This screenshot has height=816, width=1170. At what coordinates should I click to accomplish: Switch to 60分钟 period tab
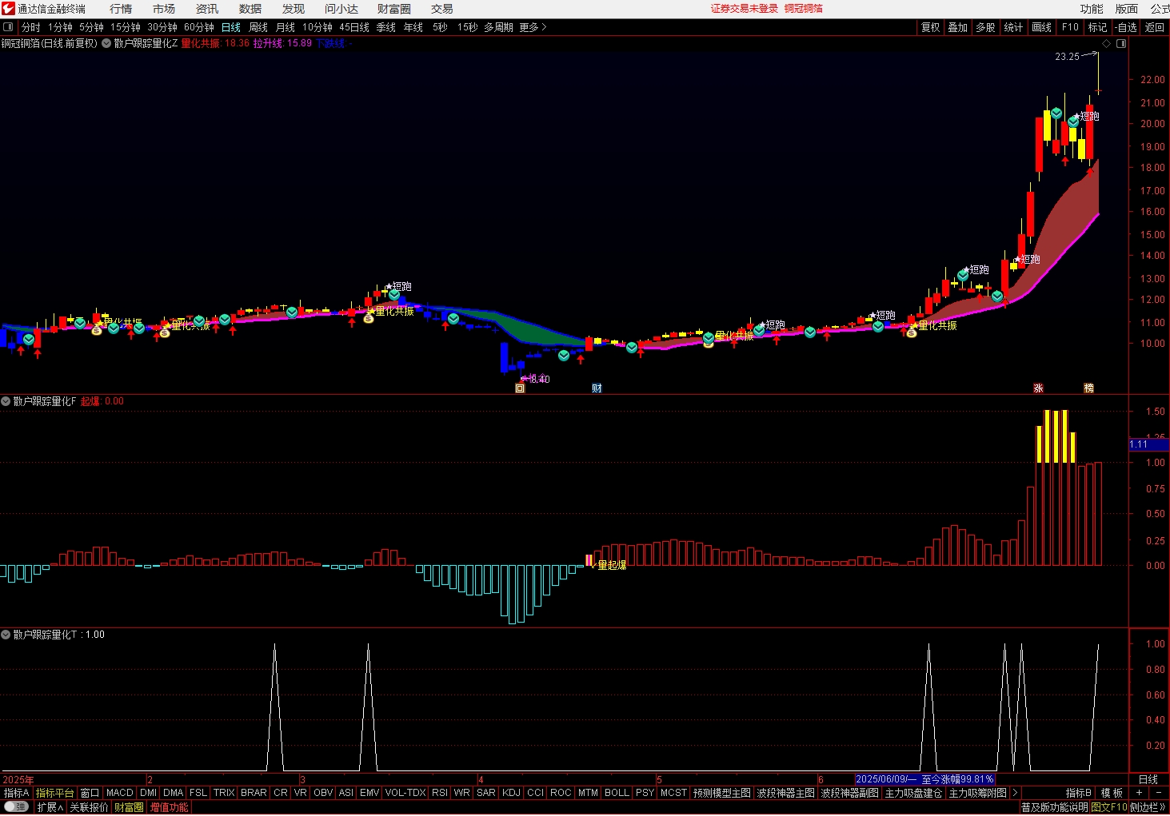pos(199,27)
